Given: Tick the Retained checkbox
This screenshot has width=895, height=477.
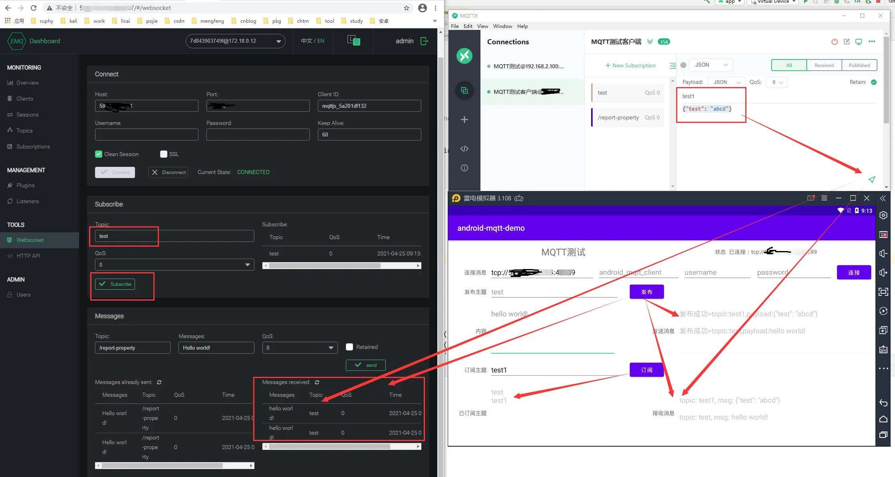Looking at the screenshot, I should (x=349, y=347).
